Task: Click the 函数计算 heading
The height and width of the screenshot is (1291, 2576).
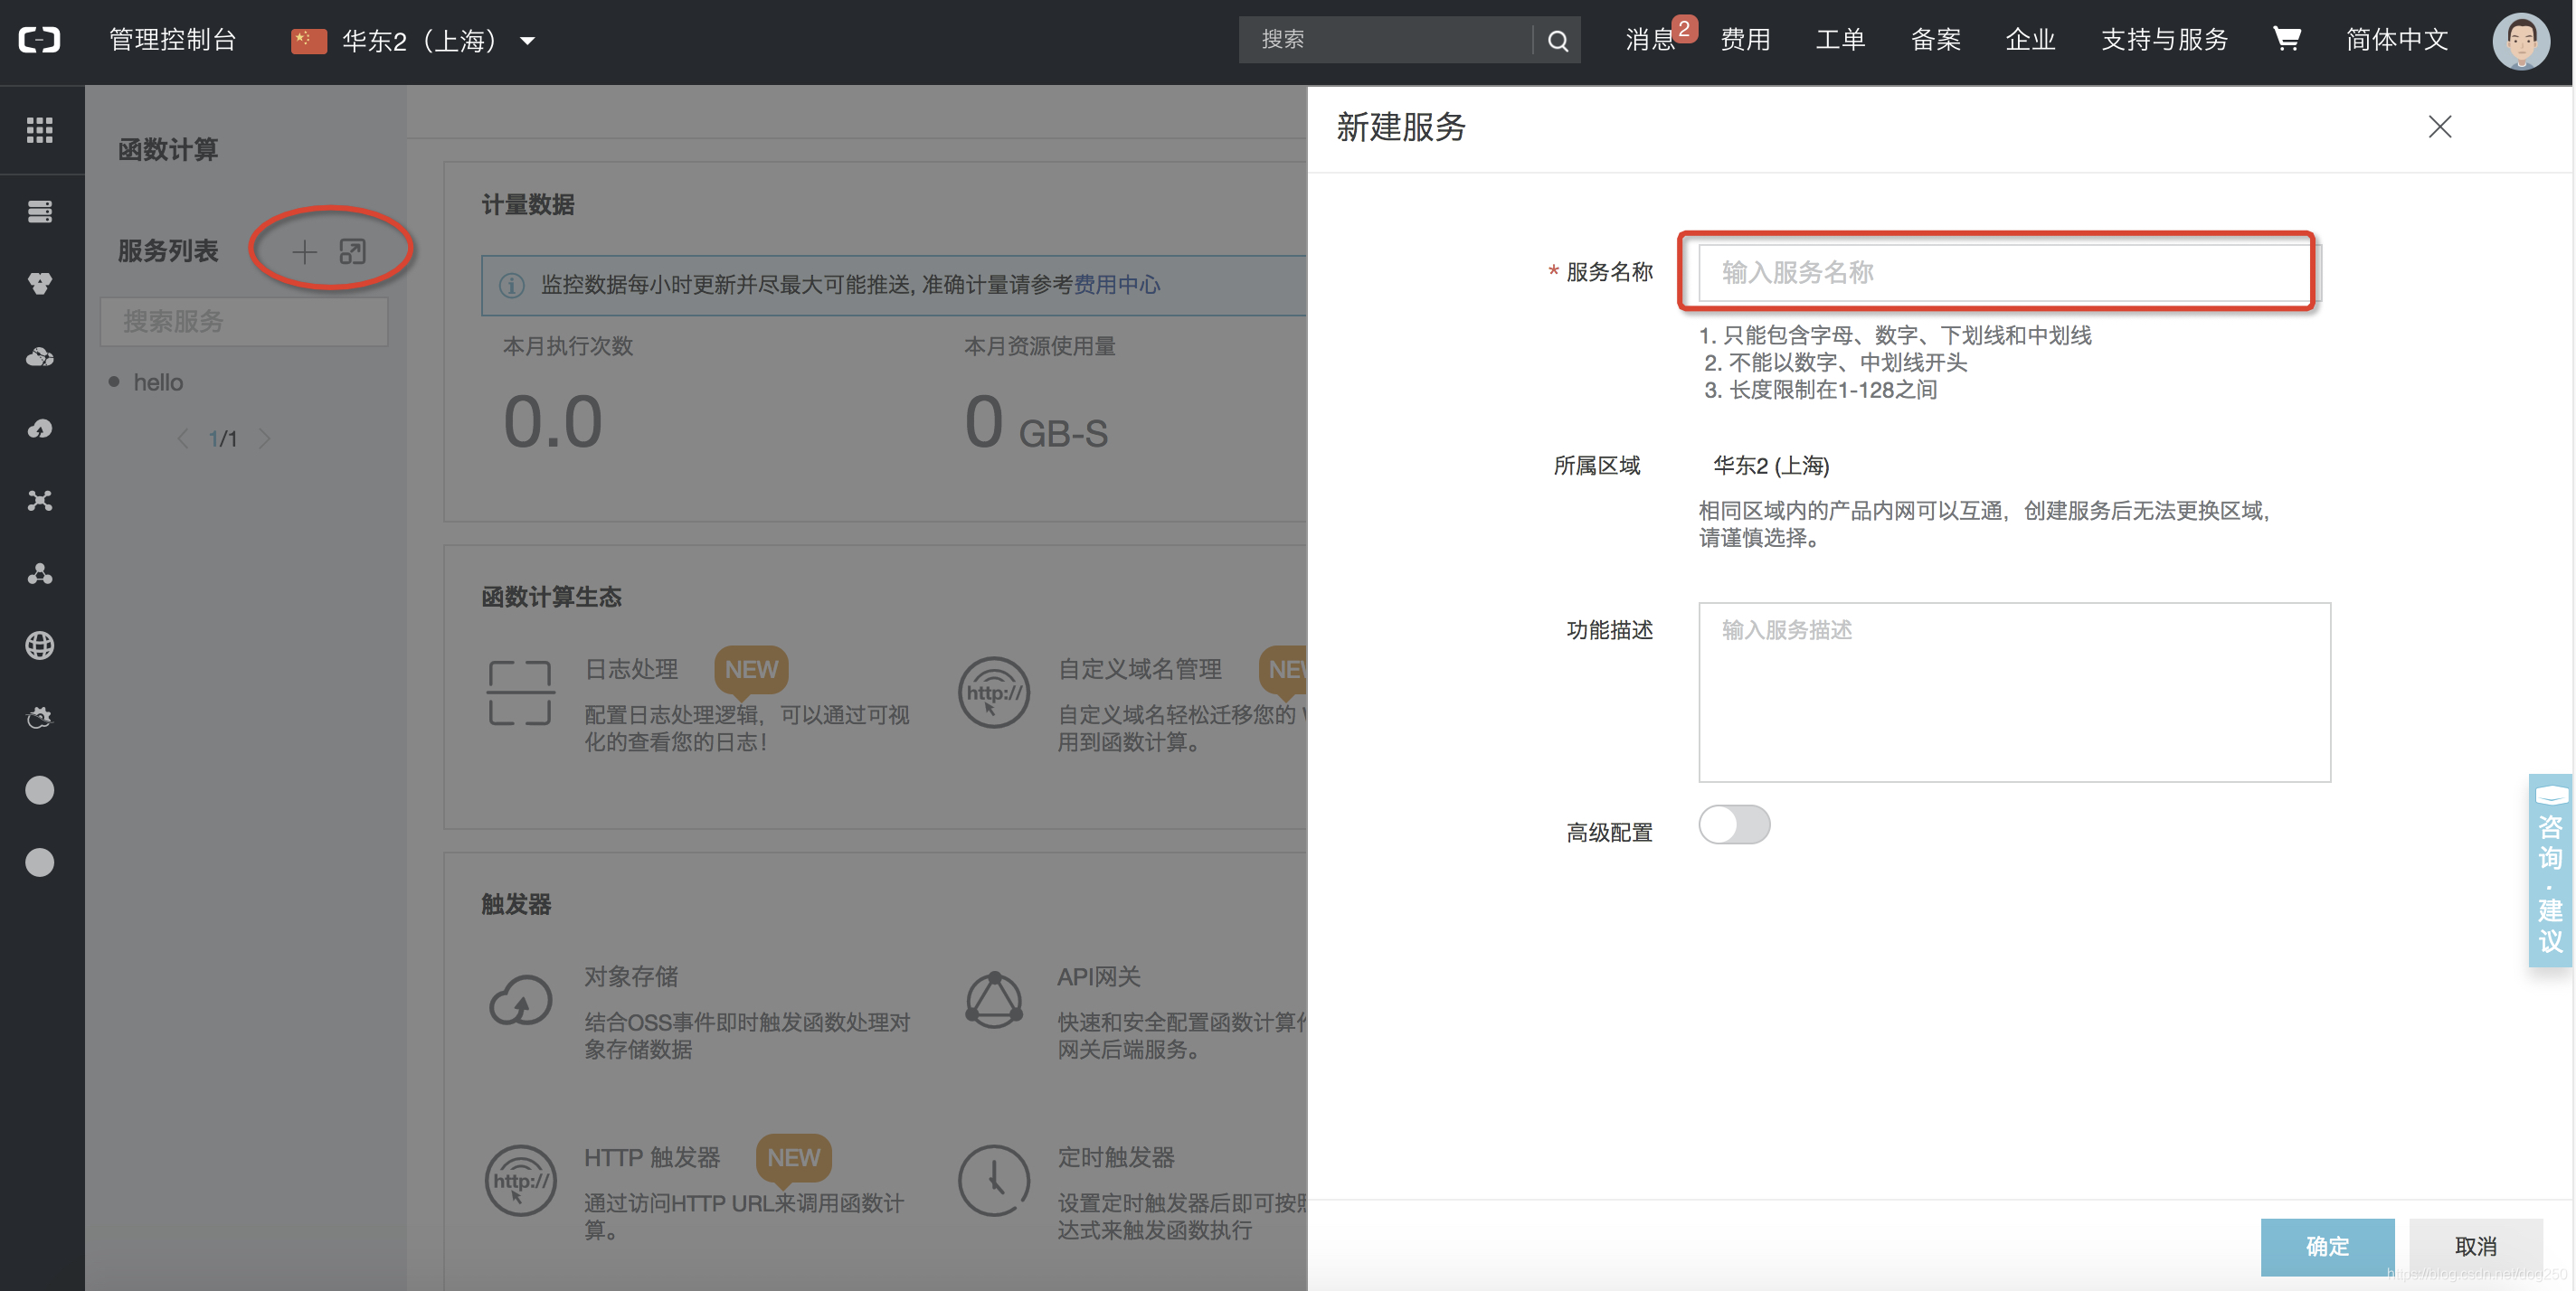Action: tap(167, 150)
